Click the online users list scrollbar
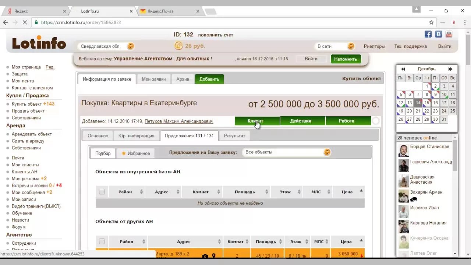The width and height of the screenshot is (471, 265). click(x=455, y=156)
